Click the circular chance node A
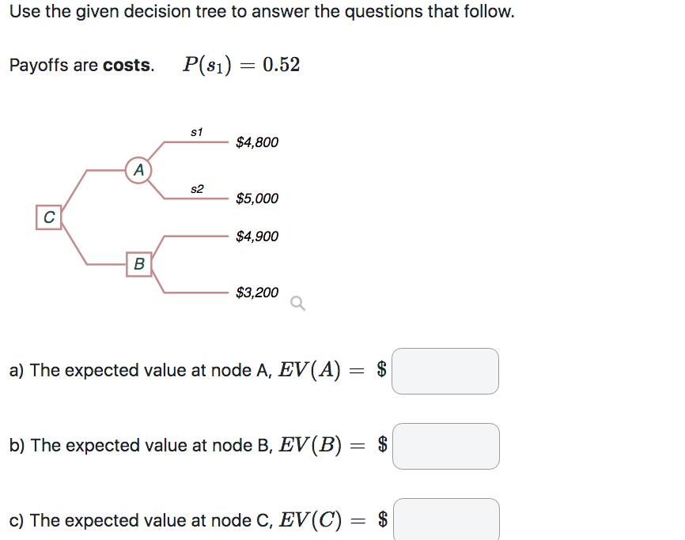 (138, 170)
